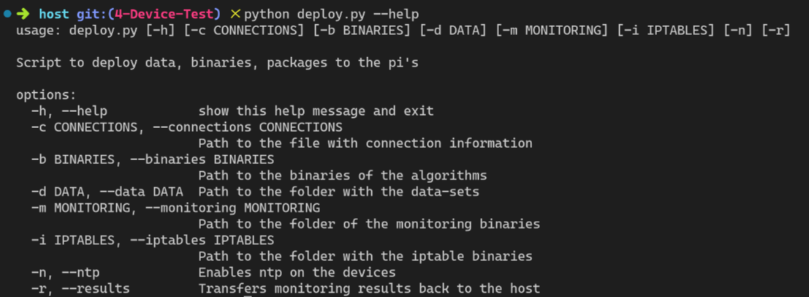Screen dimensions: 809x297
Task: Click the blue dot command status indicator
Action: pyautogui.click(x=7, y=14)
